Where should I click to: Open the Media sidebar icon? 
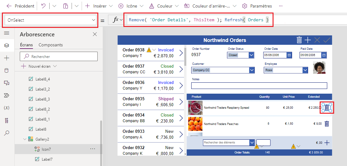[x=7, y=83]
